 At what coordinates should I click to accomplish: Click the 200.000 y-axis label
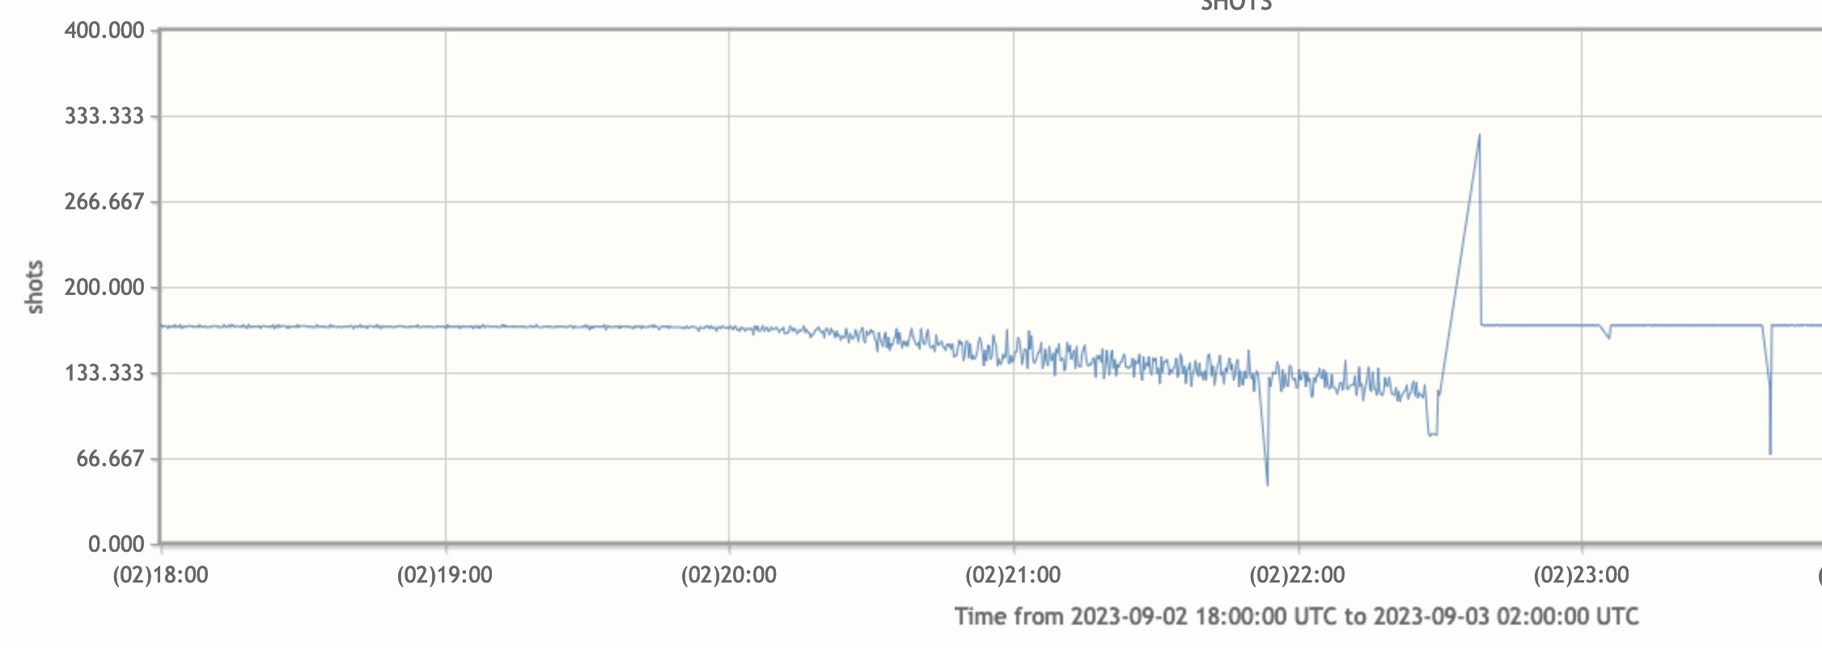[104, 288]
